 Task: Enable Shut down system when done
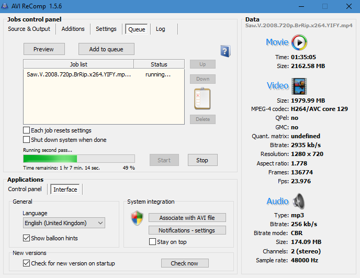(x=26, y=140)
